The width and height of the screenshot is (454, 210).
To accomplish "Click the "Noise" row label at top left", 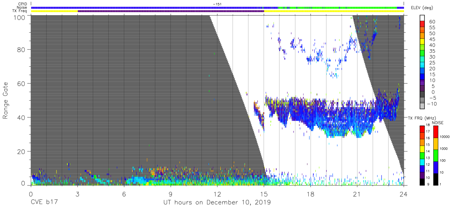I will click(22, 7).
